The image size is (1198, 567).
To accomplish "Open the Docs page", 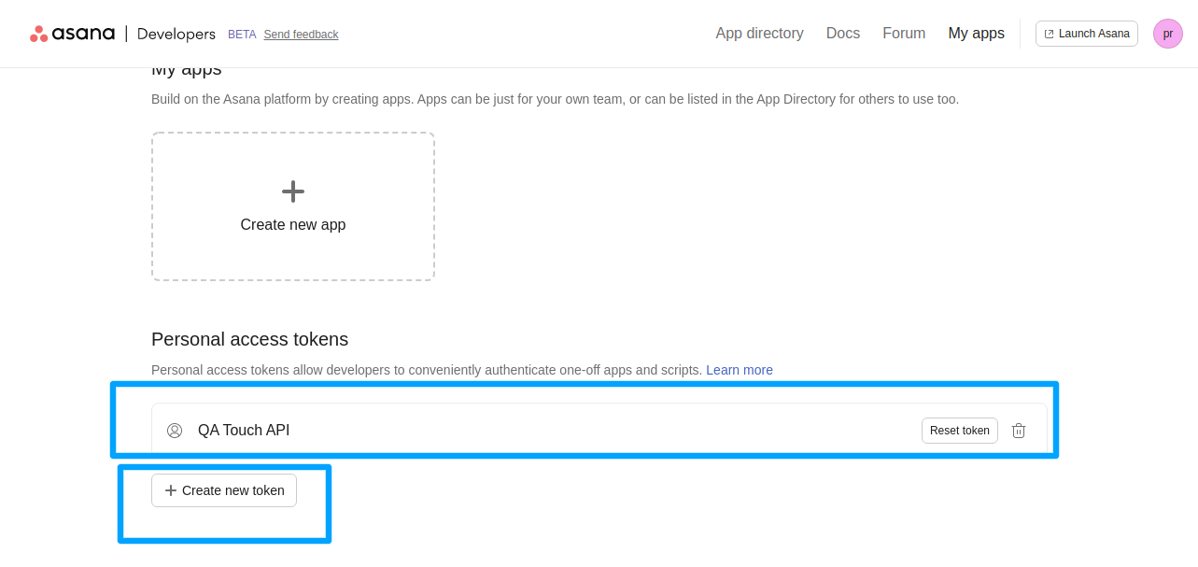I will [842, 34].
